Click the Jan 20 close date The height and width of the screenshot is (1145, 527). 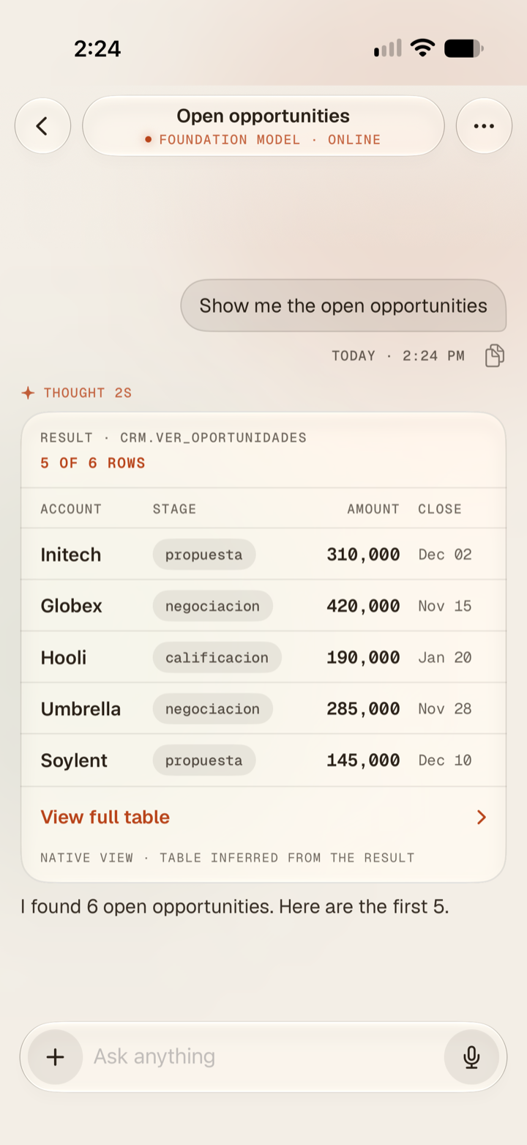click(x=445, y=657)
